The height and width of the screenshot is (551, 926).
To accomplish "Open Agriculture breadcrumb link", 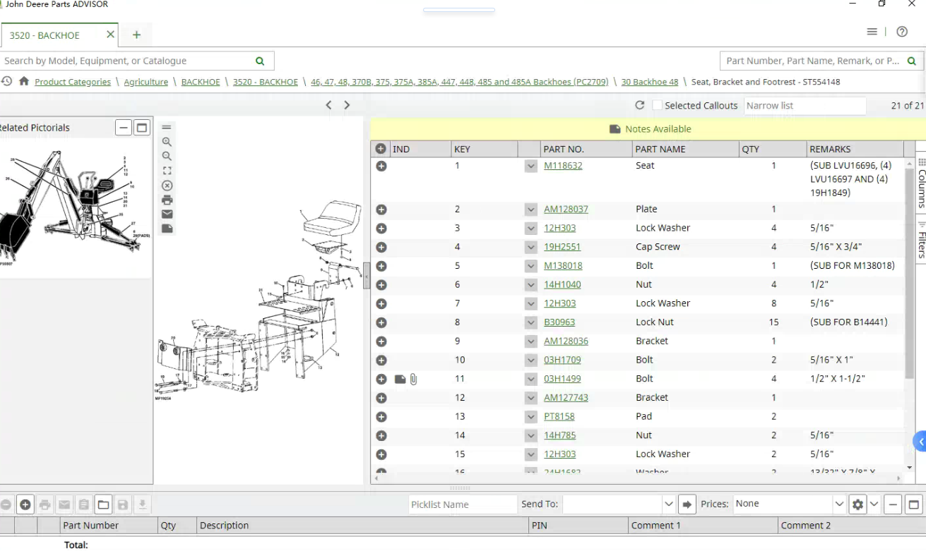I will tap(146, 82).
